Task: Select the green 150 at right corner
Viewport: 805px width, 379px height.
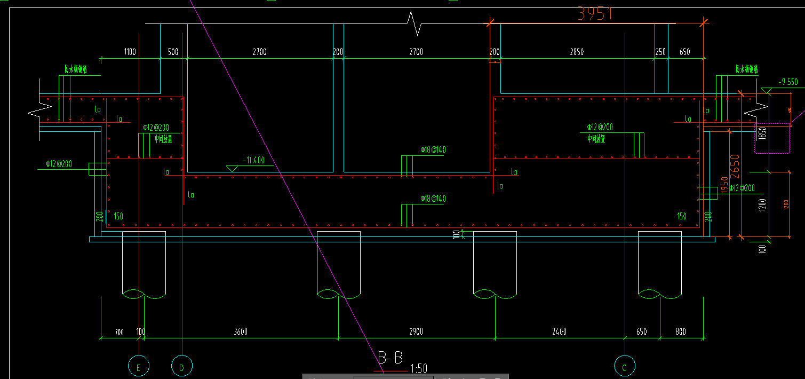Action: pos(682,216)
